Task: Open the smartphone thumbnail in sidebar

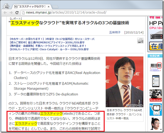Action: pyautogui.click(x=156, y=81)
